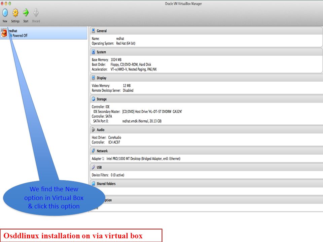Click the grayed Discard arrow icon
This screenshot has height=242, width=323.
(36, 13)
